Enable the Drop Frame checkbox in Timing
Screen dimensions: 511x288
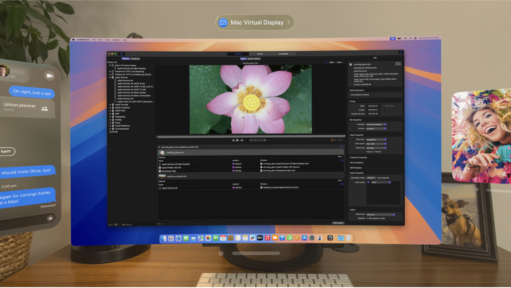click(x=384, y=106)
